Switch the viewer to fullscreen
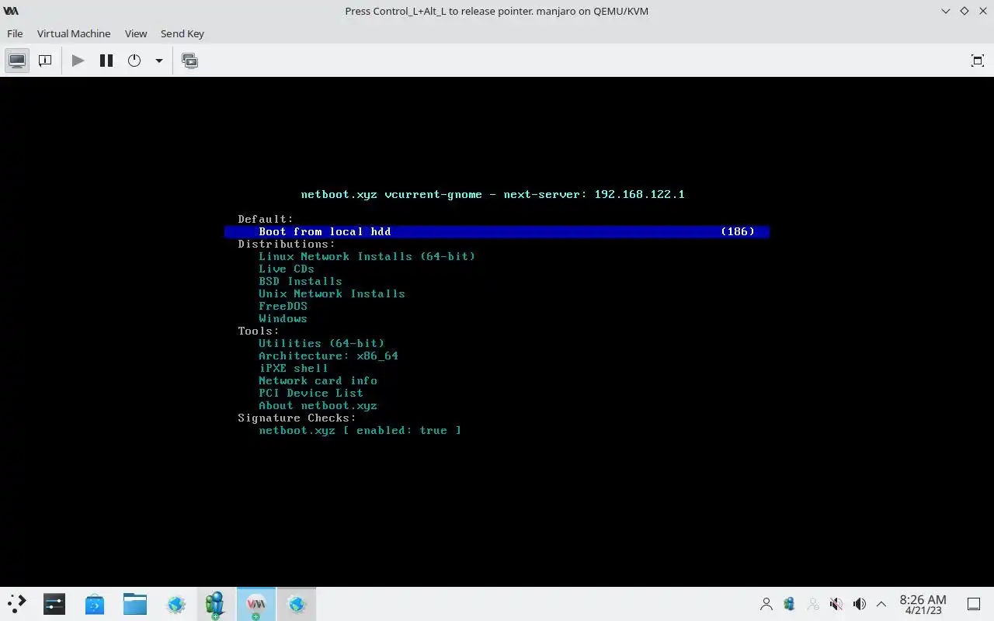 tap(977, 61)
